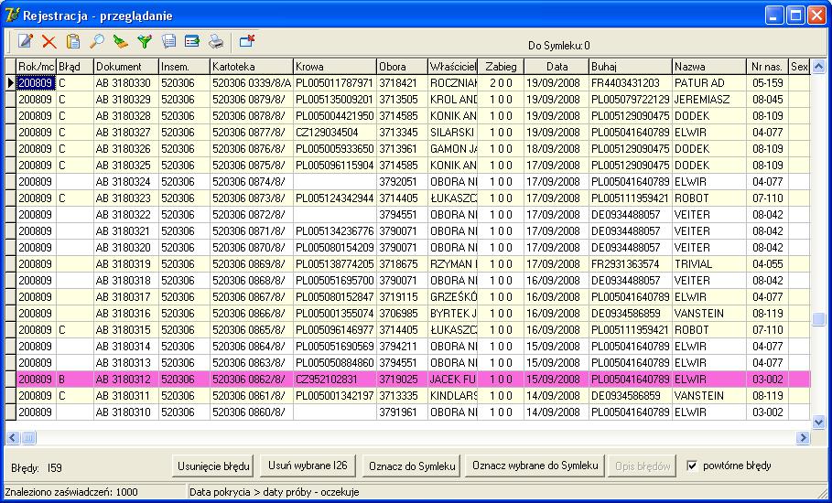
Task: Click the Usuń wybrane I26 button
Action: click(x=308, y=466)
